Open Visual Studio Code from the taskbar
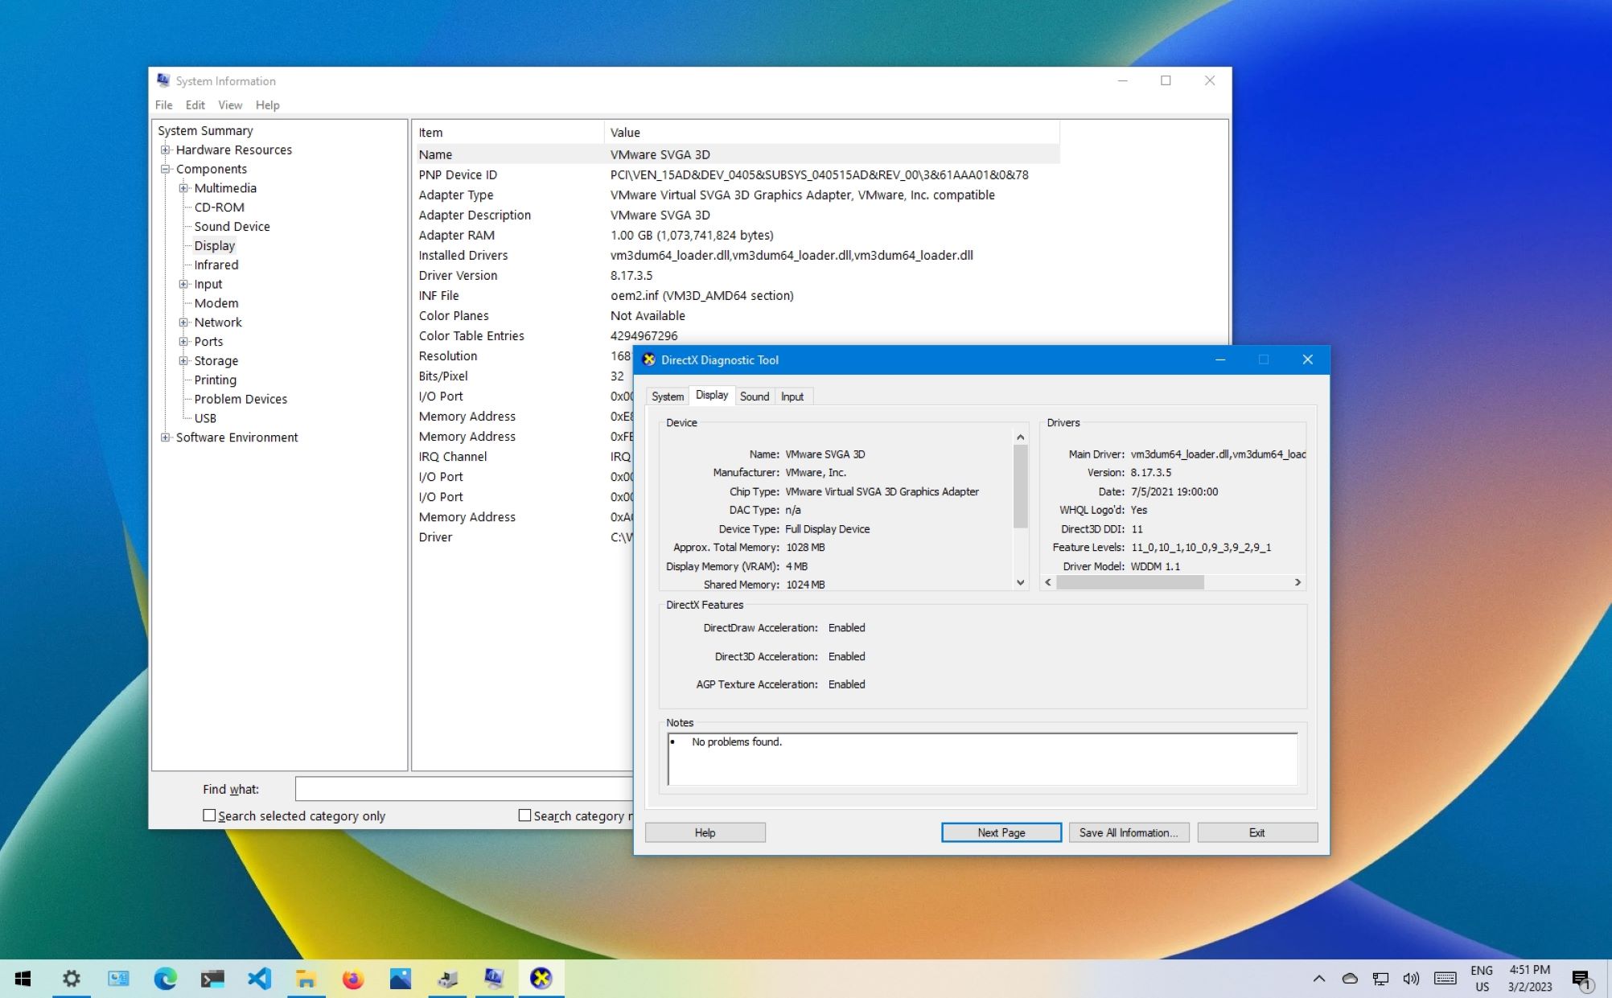This screenshot has height=998, width=1612. [x=259, y=979]
